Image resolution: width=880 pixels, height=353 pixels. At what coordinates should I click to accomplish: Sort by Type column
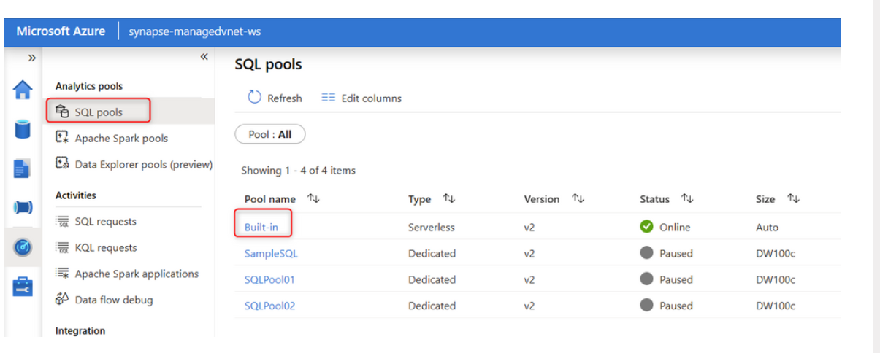(x=432, y=199)
